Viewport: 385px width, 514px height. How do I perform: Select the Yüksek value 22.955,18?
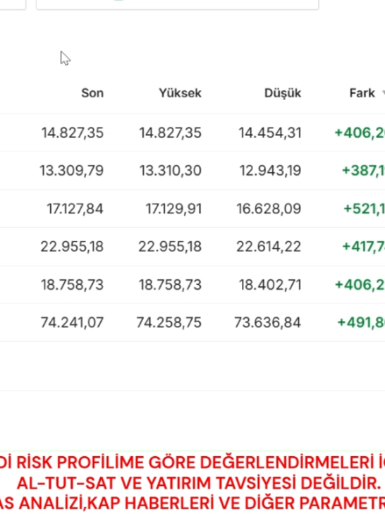coord(170,247)
